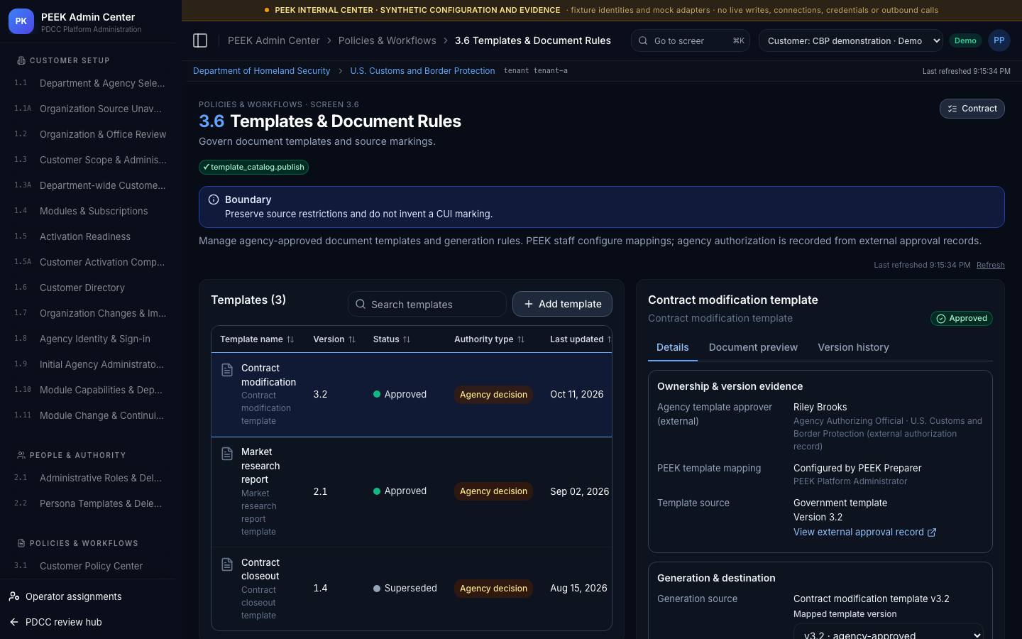Sort by Authority type column arrows
The width and height of the screenshot is (1022, 639).
[521, 339]
